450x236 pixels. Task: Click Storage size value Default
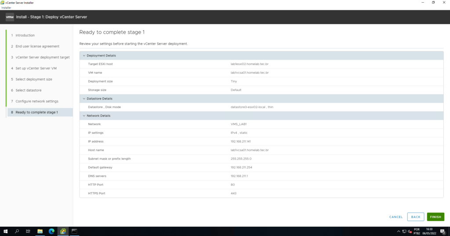pos(236,90)
